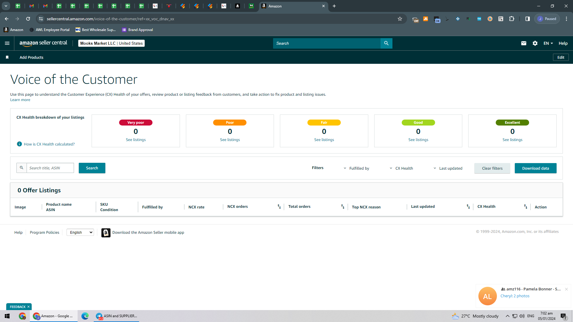This screenshot has width=573, height=322.
Task: Click the Search title, ASIN input field
Action: [50, 168]
